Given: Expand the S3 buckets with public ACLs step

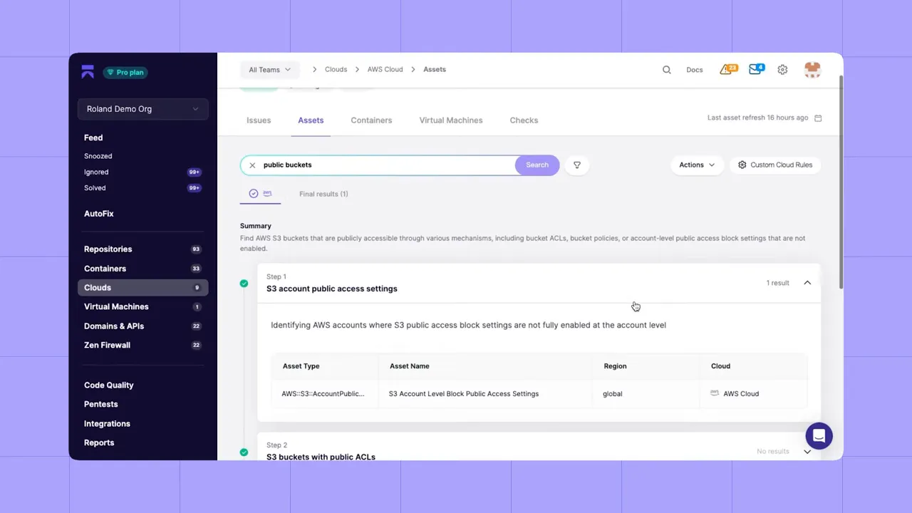Looking at the screenshot, I should coord(807,451).
